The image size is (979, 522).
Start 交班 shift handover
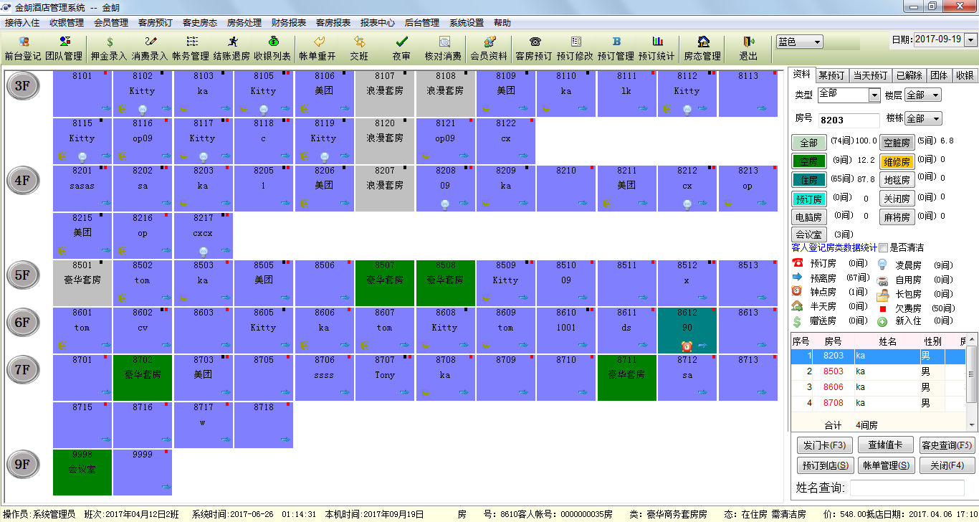359,49
